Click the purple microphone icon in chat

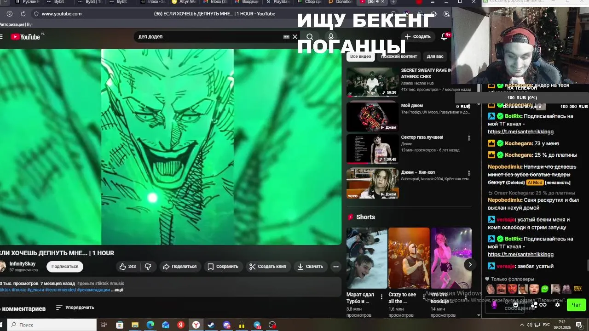pos(495,305)
